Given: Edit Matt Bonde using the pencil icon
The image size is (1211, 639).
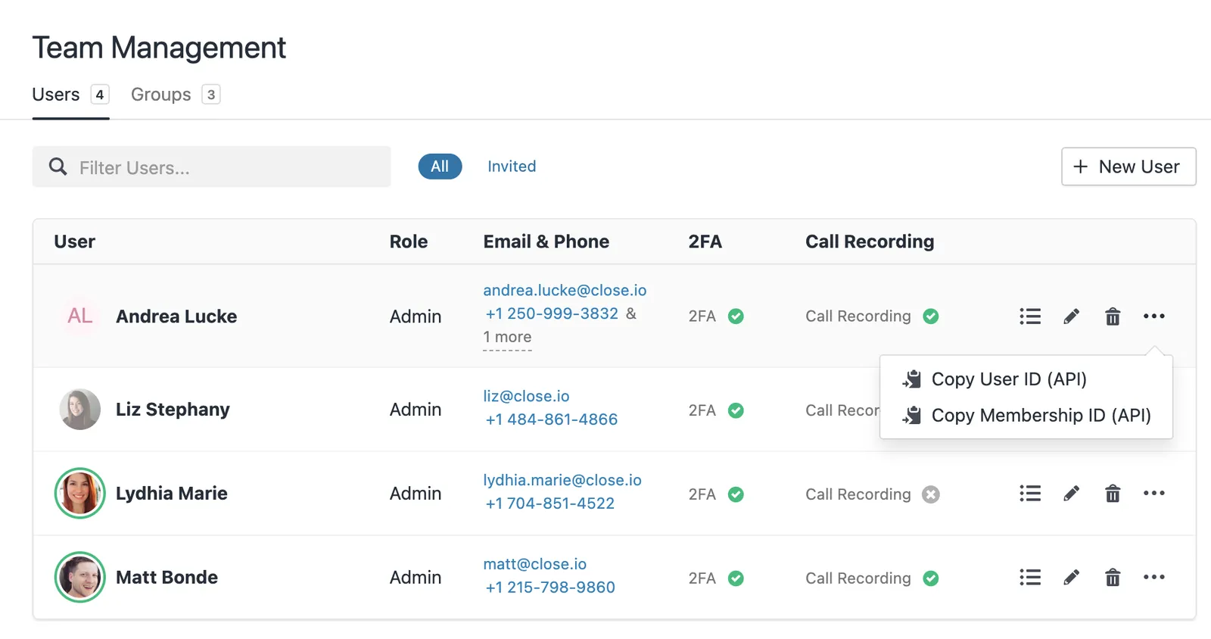Looking at the screenshot, I should click(x=1071, y=578).
